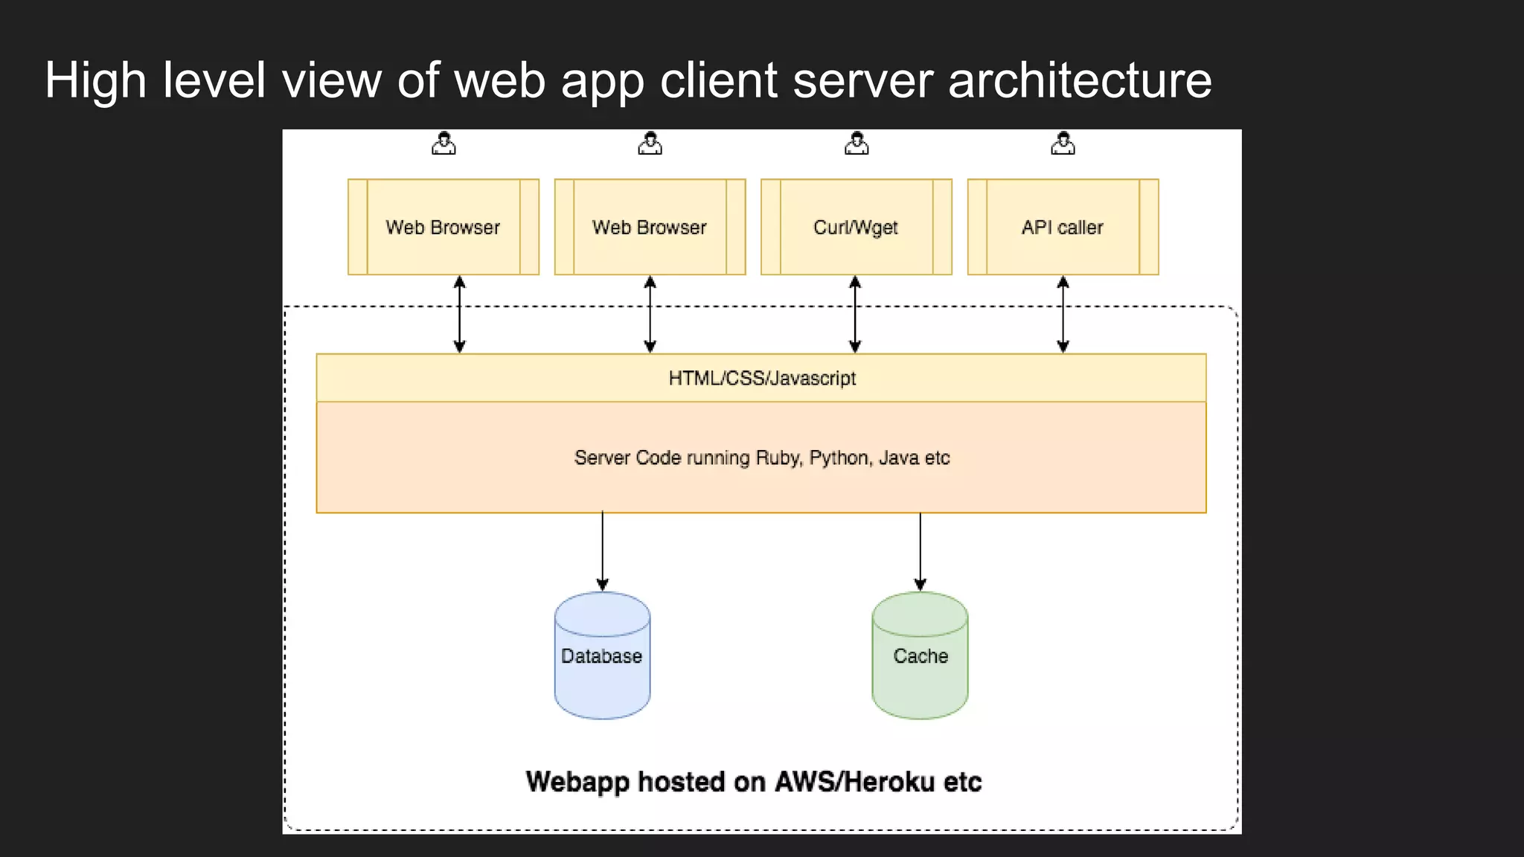
Task: Click the user icon above second Web Browser
Action: [650, 143]
